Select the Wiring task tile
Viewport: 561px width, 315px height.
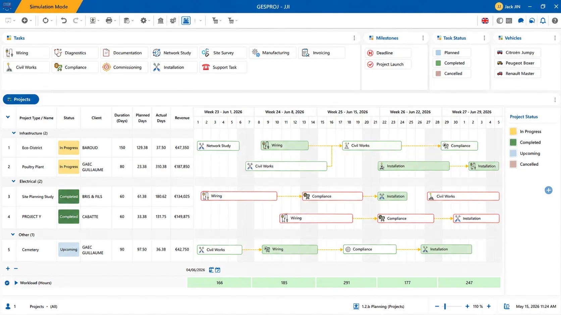tap(27, 53)
